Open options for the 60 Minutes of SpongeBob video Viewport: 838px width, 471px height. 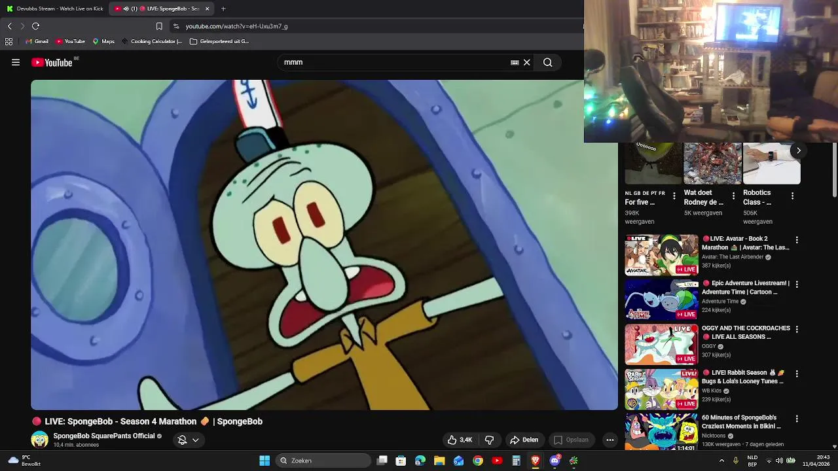point(797,419)
